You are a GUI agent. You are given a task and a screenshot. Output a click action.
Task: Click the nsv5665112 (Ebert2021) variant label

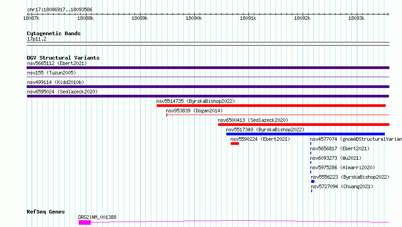coord(57,63)
